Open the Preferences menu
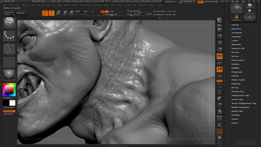This screenshot has height=147, width=261. tap(97, 5)
